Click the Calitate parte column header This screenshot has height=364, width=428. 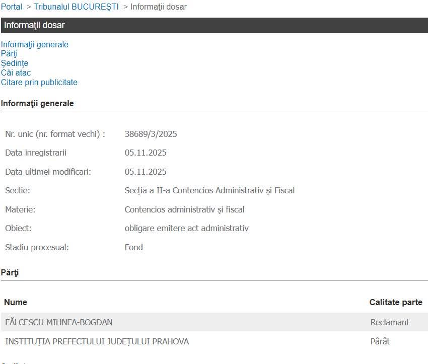coord(396,303)
